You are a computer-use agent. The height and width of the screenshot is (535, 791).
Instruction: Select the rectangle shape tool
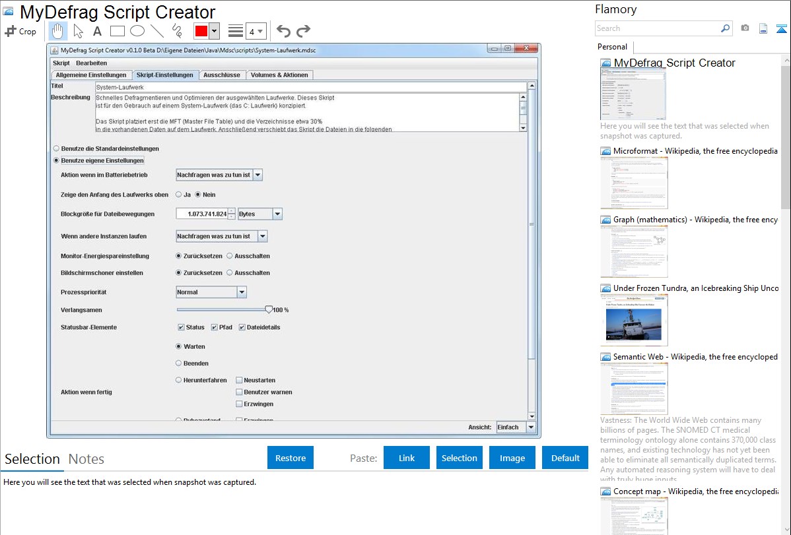[x=117, y=31]
